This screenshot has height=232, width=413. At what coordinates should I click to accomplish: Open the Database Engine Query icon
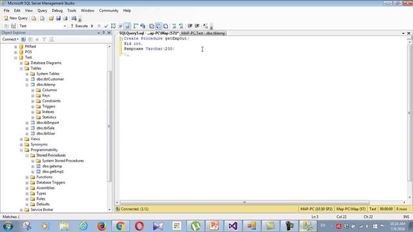coord(34,18)
